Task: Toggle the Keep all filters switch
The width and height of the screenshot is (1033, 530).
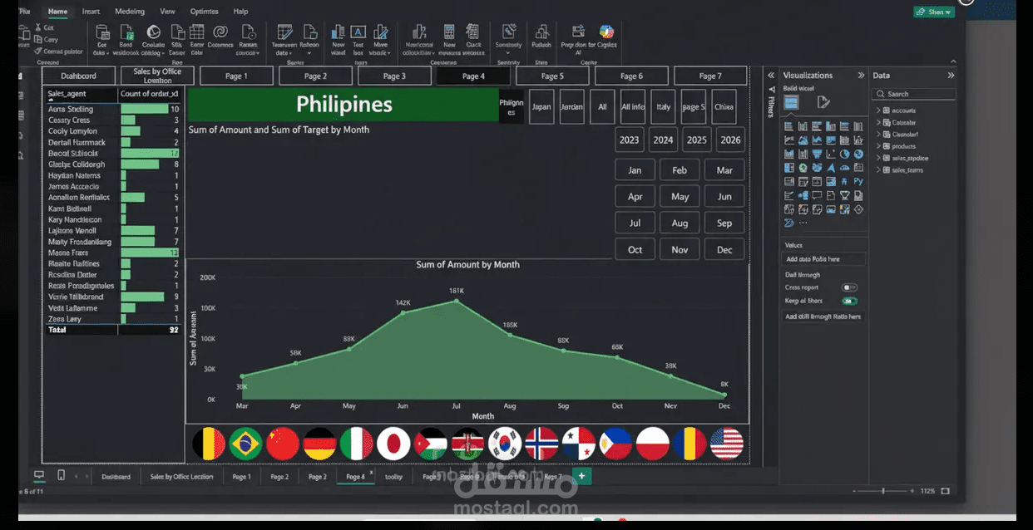Action: 849,301
